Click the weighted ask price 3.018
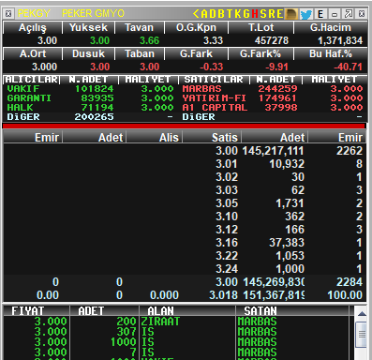The image size is (372, 360). click(x=223, y=295)
